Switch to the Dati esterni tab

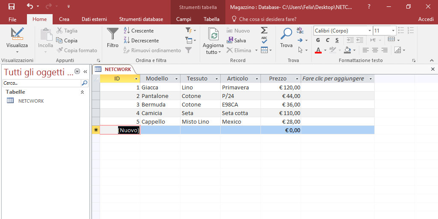click(x=94, y=19)
